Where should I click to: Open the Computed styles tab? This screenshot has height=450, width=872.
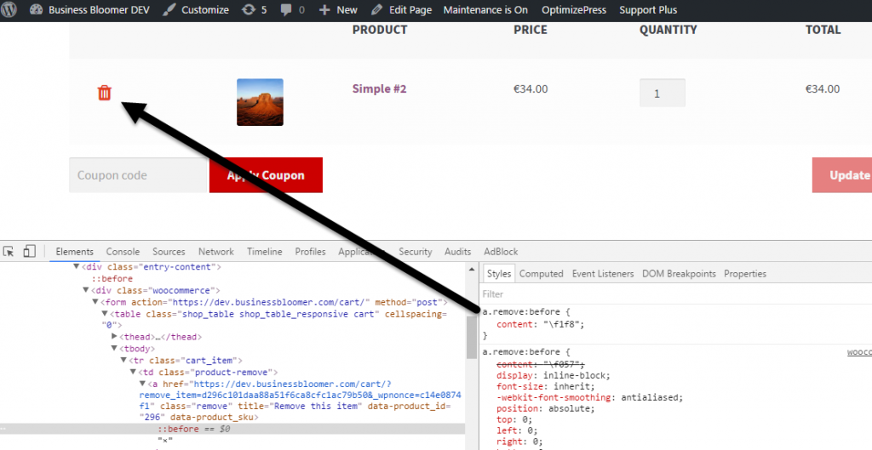click(x=541, y=273)
